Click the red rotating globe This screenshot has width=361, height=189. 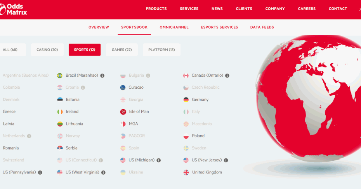[x=307, y=101]
